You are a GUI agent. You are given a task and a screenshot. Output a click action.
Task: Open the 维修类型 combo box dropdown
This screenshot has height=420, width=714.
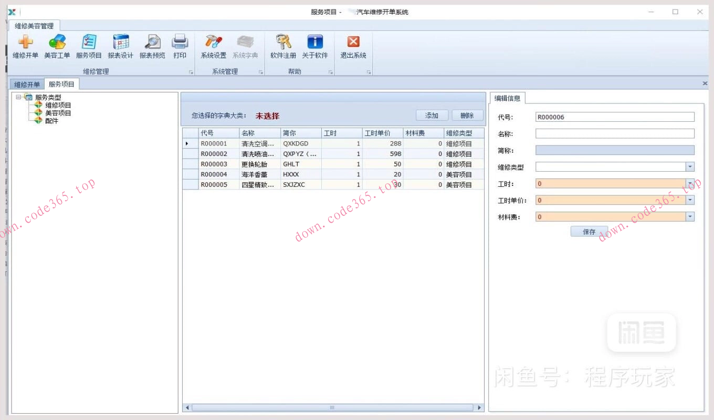tap(690, 167)
